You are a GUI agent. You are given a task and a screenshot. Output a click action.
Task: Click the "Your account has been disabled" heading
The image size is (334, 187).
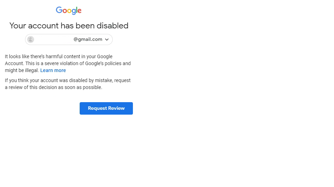click(69, 26)
